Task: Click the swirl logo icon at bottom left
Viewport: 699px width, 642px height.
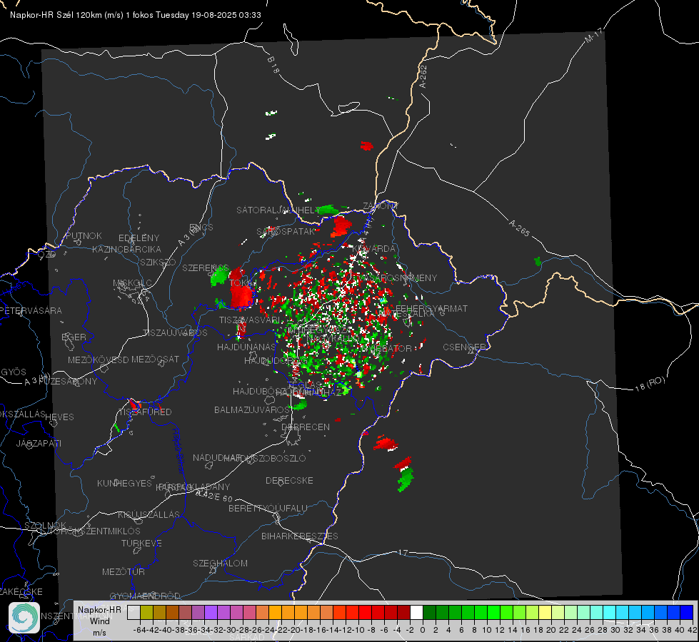Action: point(24,618)
